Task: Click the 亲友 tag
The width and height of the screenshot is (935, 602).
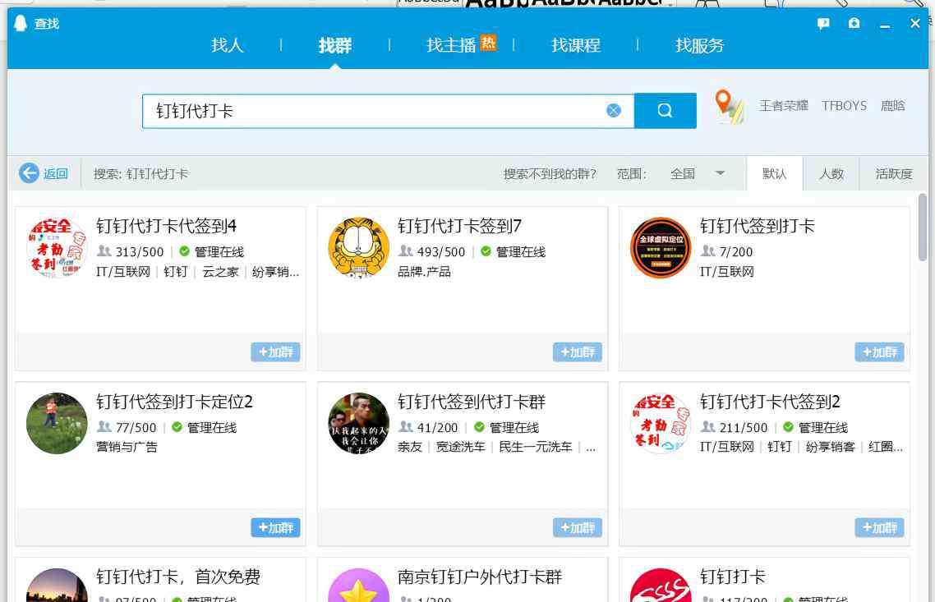Action: (x=410, y=447)
